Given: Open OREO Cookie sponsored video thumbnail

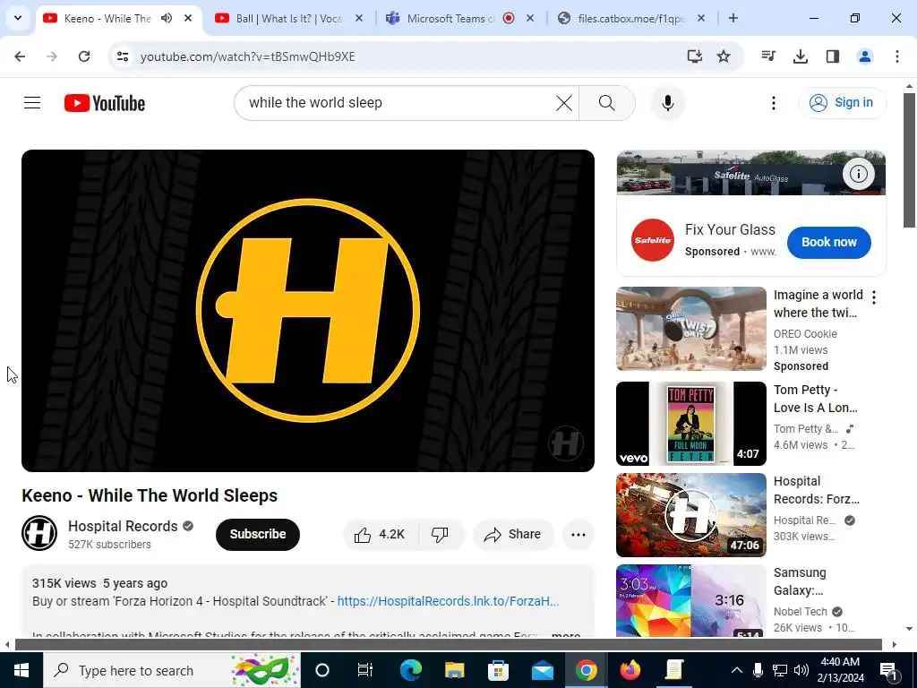Looking at the screenshot, I should [x=690, y=329].
